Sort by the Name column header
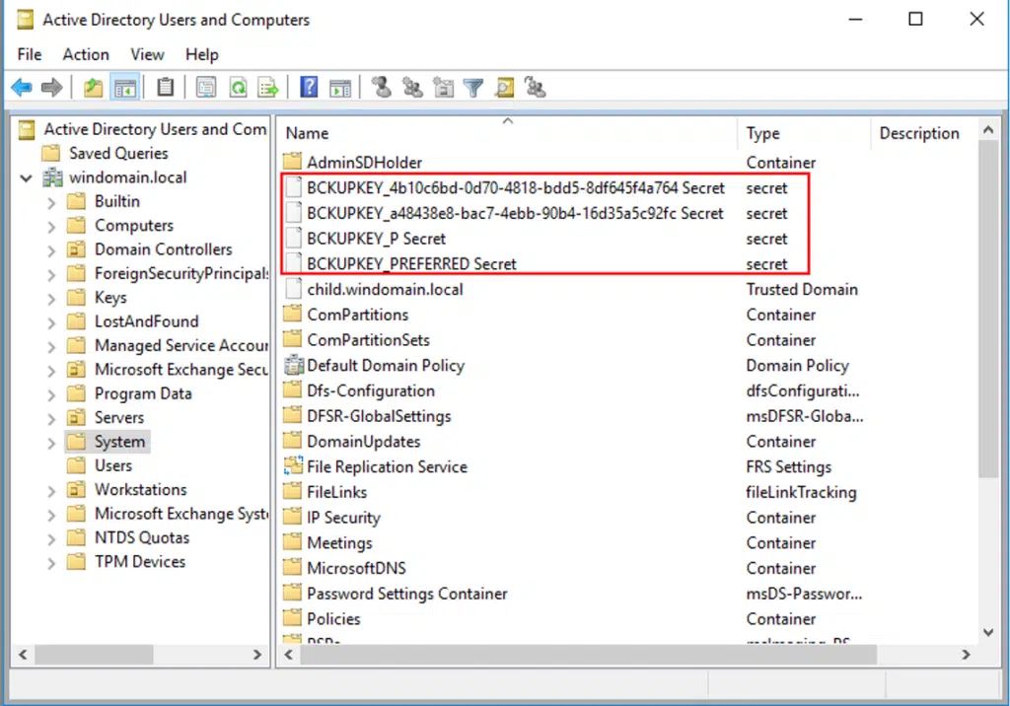1010x706 pixels. click(x=508, y=133)
